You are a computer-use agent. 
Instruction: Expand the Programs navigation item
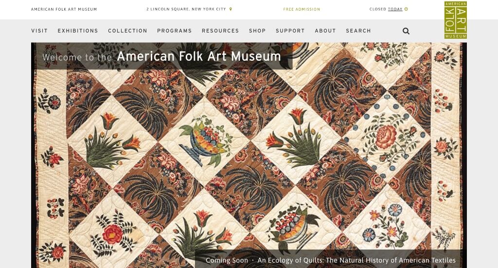[x=175, y=31]
